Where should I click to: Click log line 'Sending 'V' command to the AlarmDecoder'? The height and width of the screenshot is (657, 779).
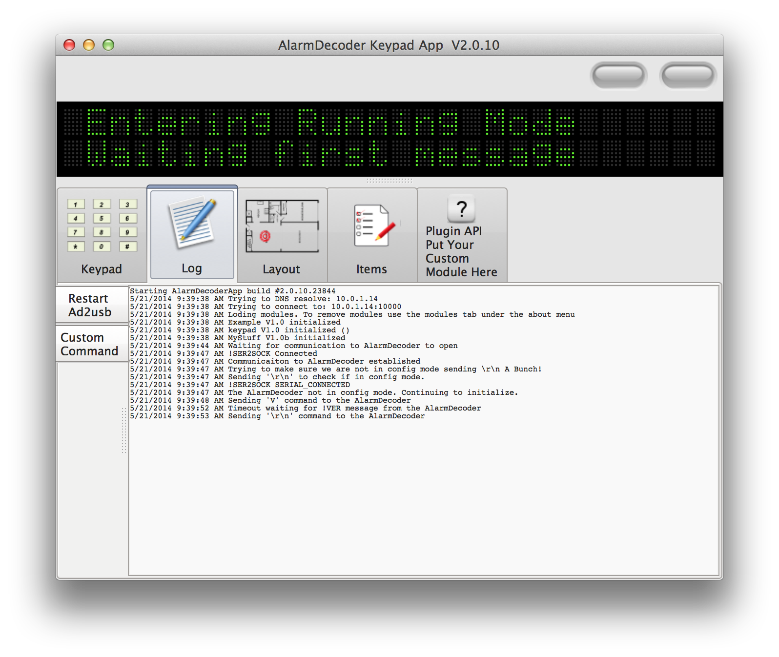point(270,400)
